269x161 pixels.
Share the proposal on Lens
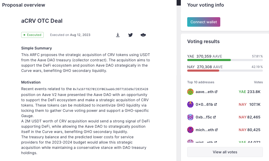[143, 35]
